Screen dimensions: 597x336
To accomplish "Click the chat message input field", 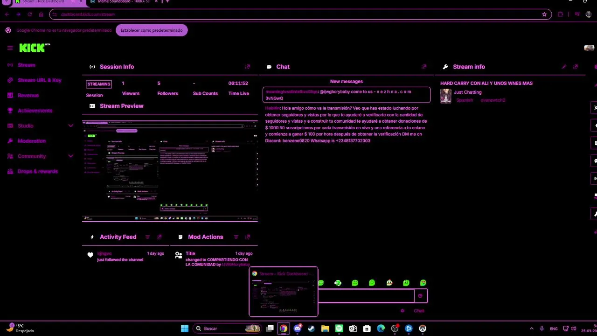I will click(x=366, y=296).
